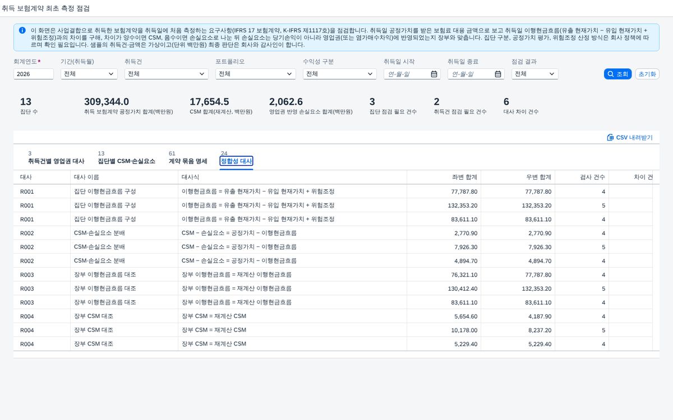Click the CSV 내려받기 download button
The width and height of the screenshot is (673, 420).
(x=630, y=137)
